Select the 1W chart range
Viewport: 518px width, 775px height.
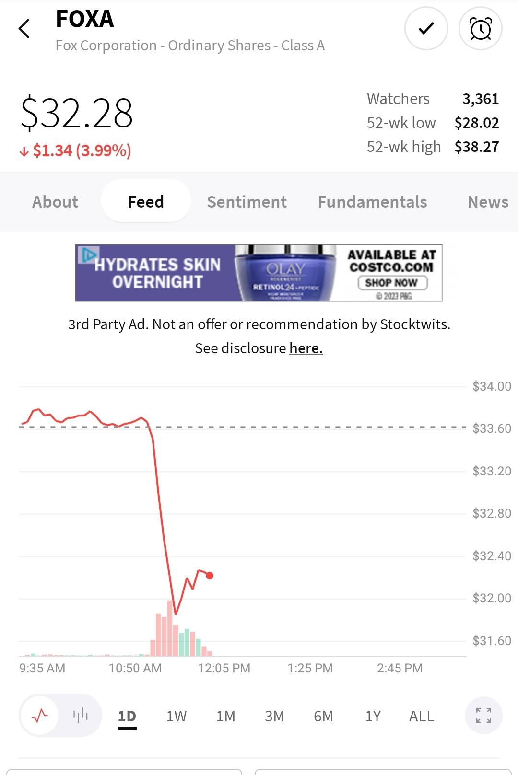pyautogui.click(x=176, y=716)
